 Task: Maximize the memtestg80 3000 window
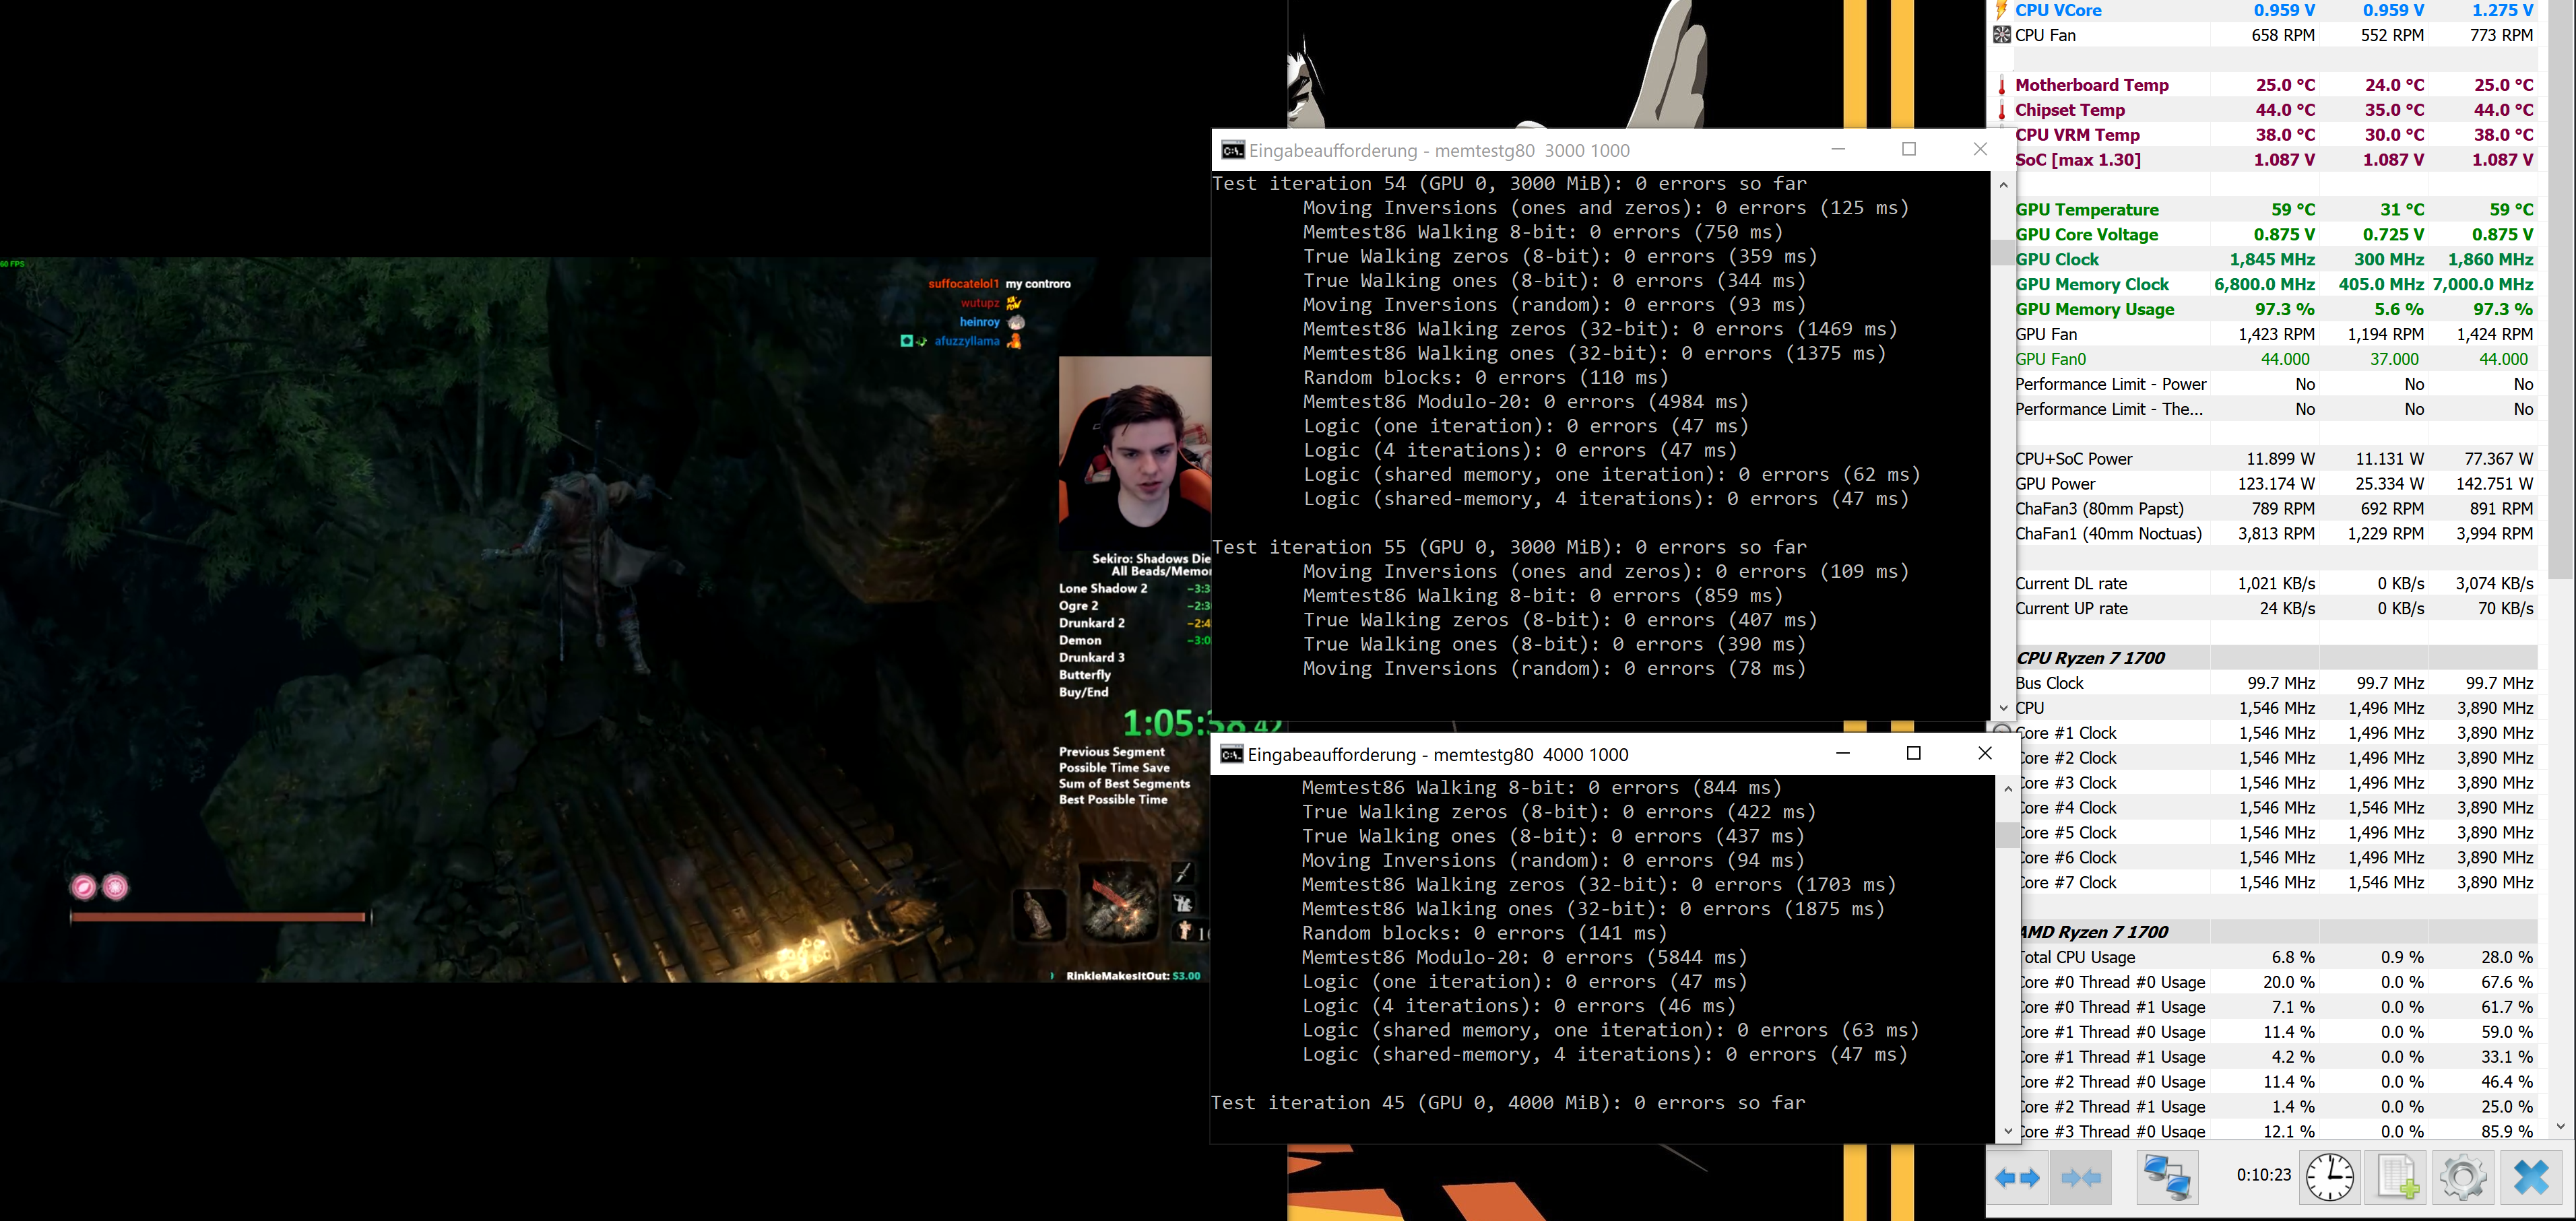[1908, 150]
